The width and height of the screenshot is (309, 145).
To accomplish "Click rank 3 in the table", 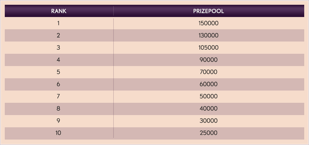I will pyautogui.click(x=58, y=48).
